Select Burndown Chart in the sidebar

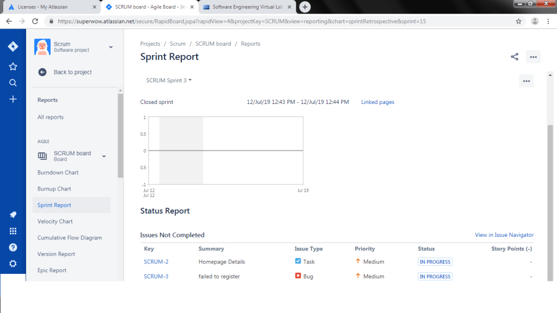click(58, 173)
